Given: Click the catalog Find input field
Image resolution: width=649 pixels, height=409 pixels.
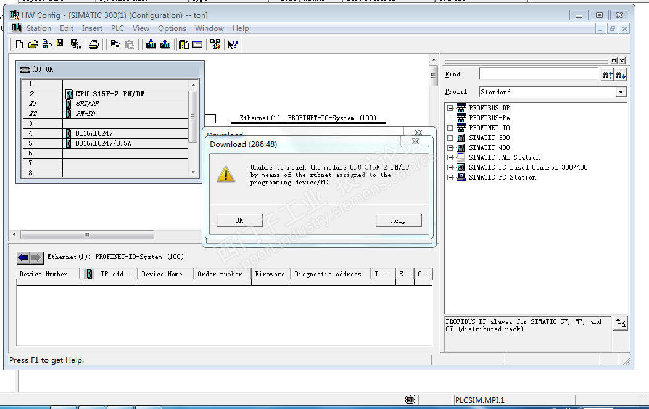Looking at the screenshot, I should (x=539, y=74).
